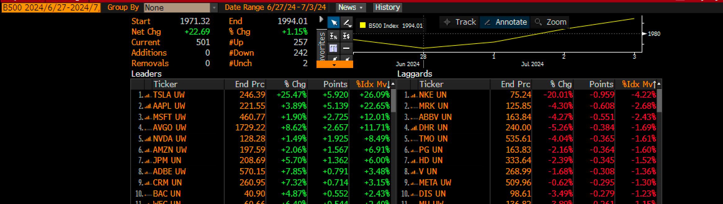Open chart icon beside MSFT UW
The image size is (723, 204).
[x=148, y=117]
